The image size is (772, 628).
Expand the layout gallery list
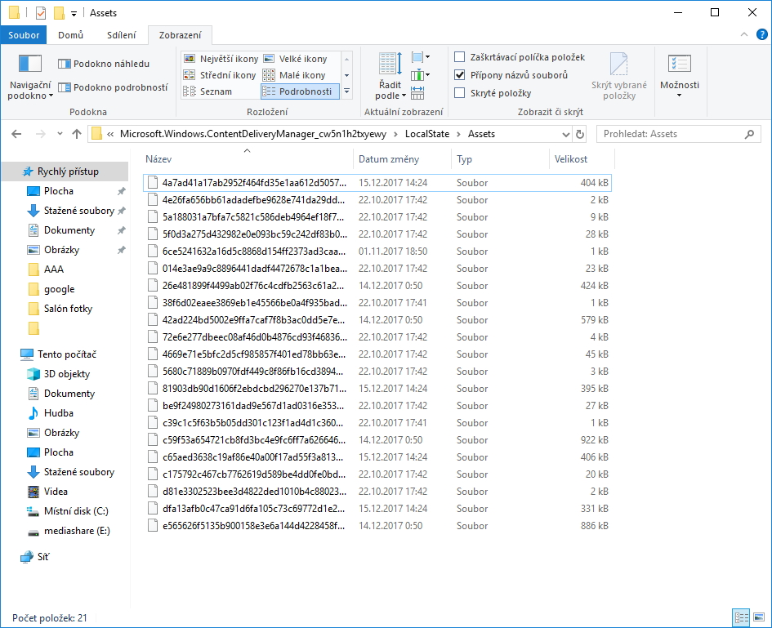tap(346, 91)
